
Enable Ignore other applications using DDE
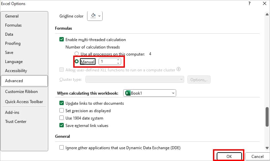tap(61, 148)
